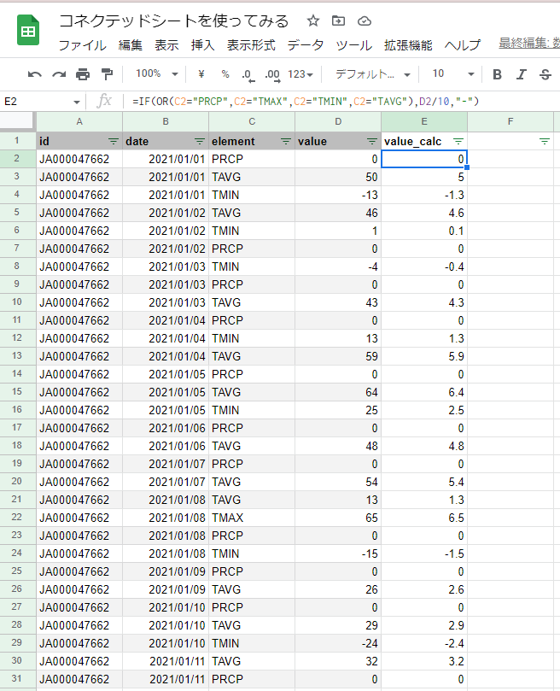Click the print icon

(83, 74)
